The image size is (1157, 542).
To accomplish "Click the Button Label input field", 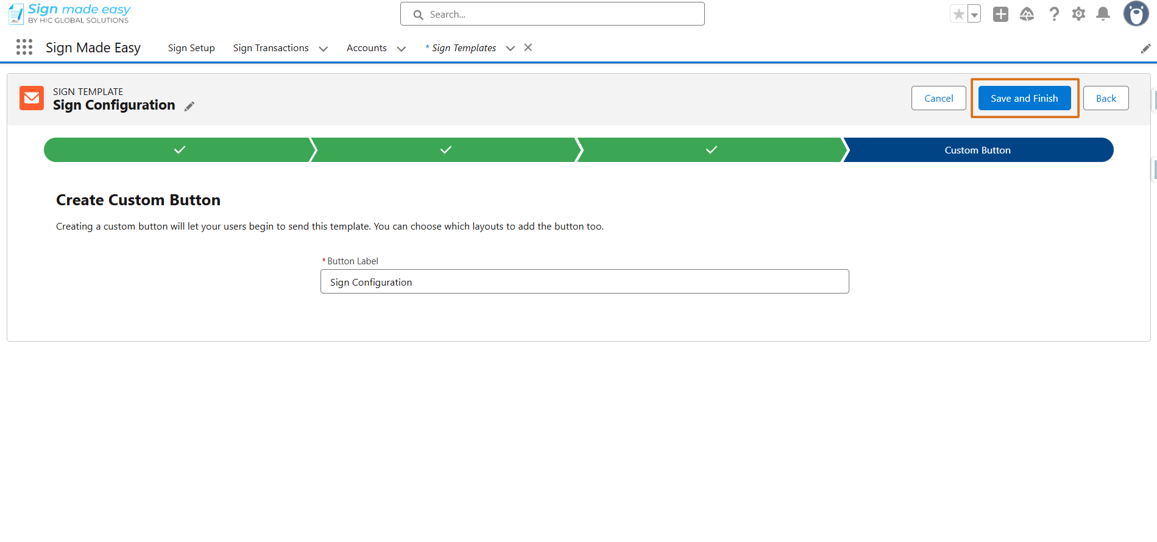I will 585,281.
